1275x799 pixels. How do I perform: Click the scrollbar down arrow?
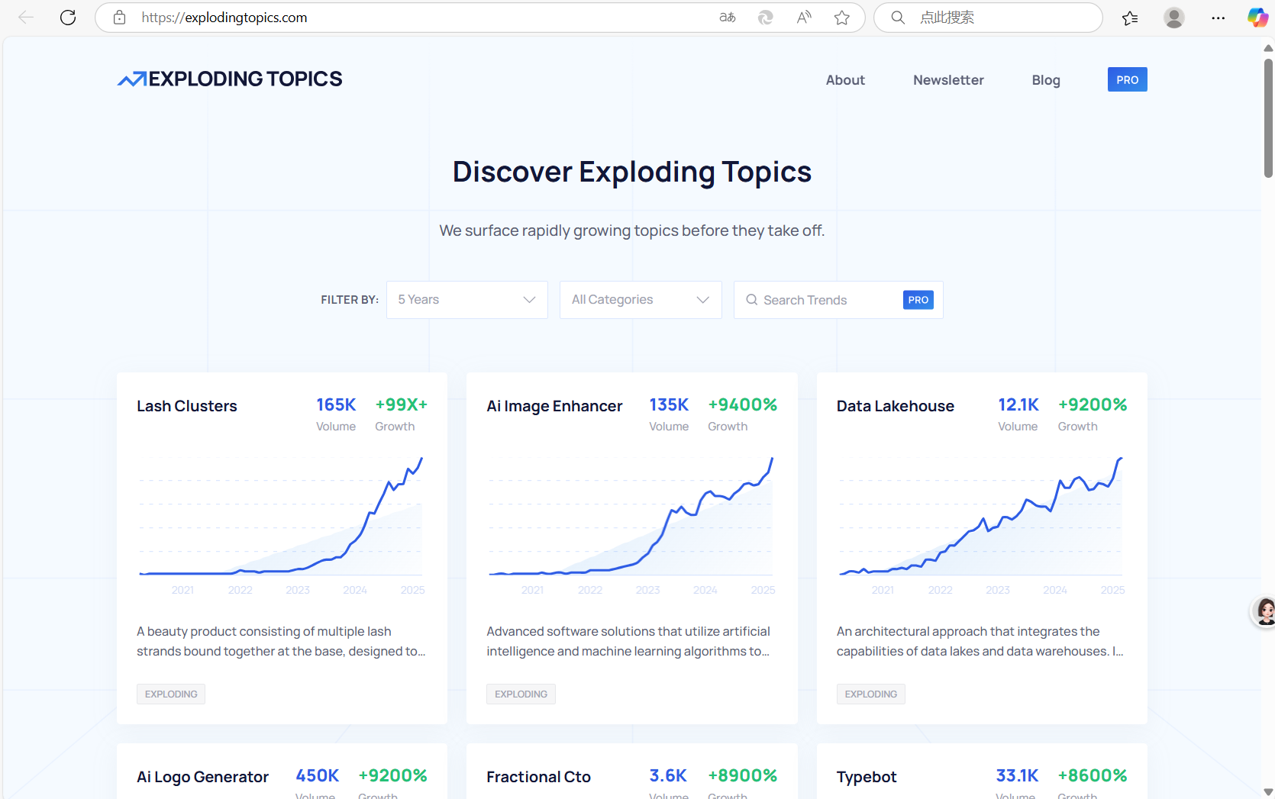pos(1268,792)
